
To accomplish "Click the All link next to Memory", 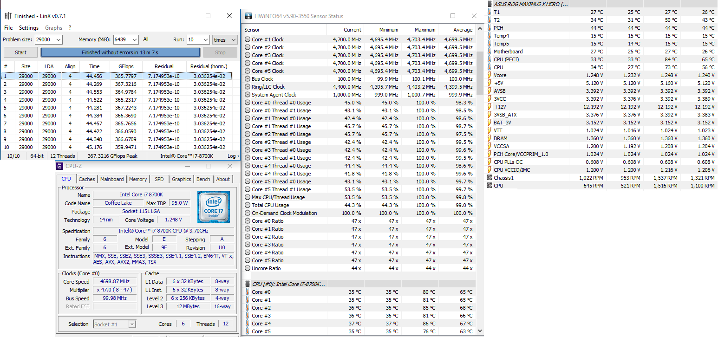I will (146, 39).
